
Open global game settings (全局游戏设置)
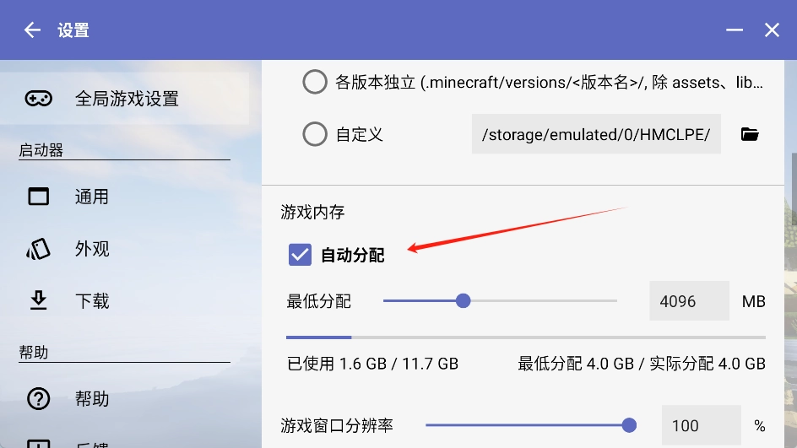pyautogui.click(x=127, y=99)
